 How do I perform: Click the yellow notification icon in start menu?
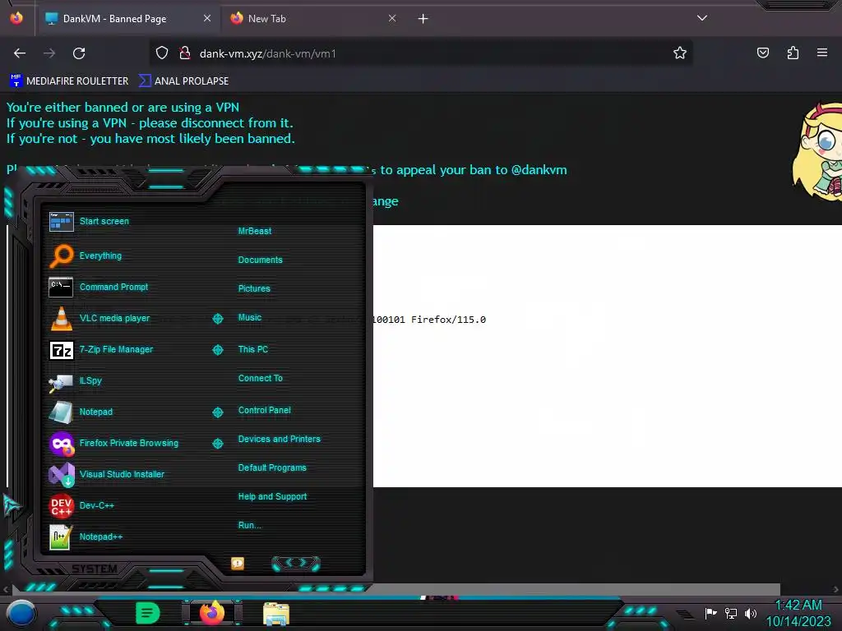[238, 563]
